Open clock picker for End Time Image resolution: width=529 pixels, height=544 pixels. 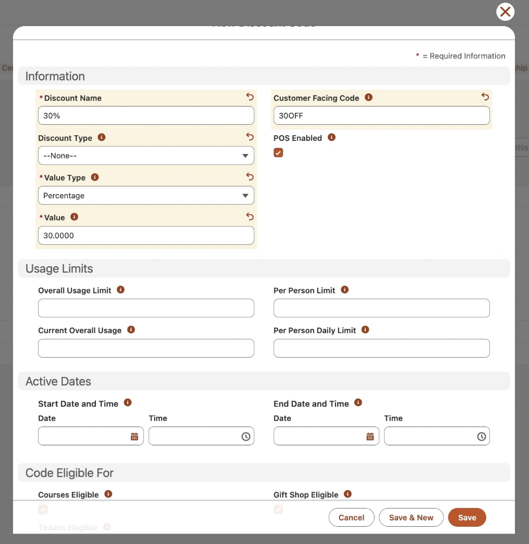point(482,436)
